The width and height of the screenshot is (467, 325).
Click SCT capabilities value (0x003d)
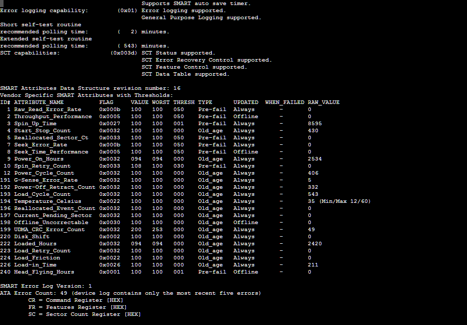click(x=124, y=53)
